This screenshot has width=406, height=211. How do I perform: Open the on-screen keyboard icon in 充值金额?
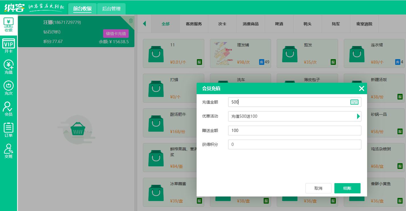tap(354, 102)
